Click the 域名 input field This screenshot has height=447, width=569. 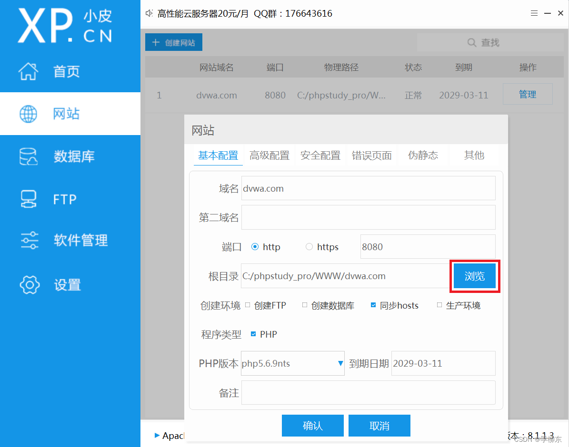click(369, 188)
